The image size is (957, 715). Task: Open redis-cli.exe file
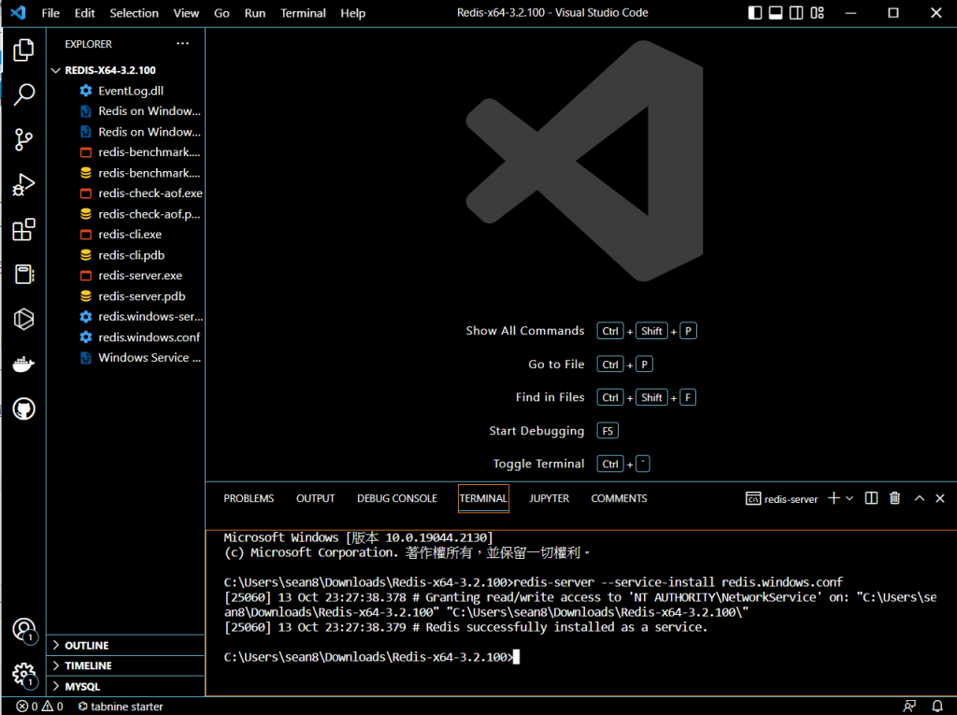125,234
